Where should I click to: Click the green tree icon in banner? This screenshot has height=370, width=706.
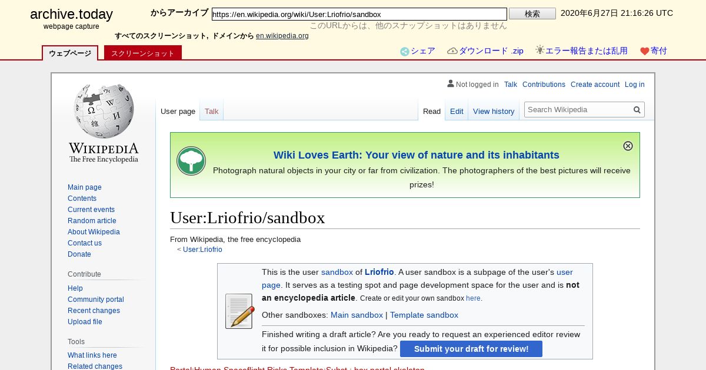click(x=191, y=161)
